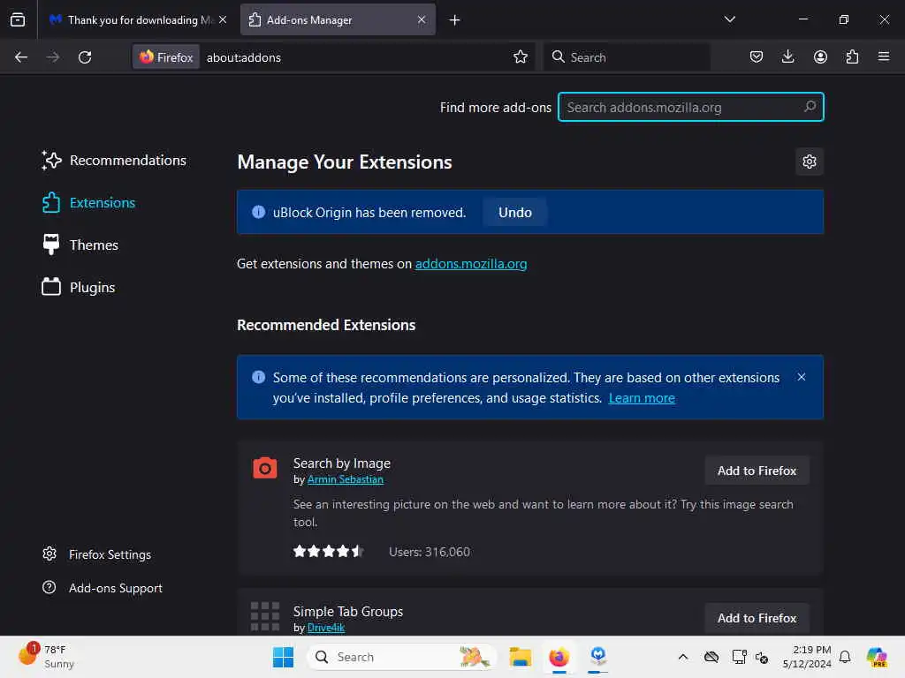This screenshot has width=905, height=678.
Task: Open Add-ons Support link
Action: pos(103,588)
